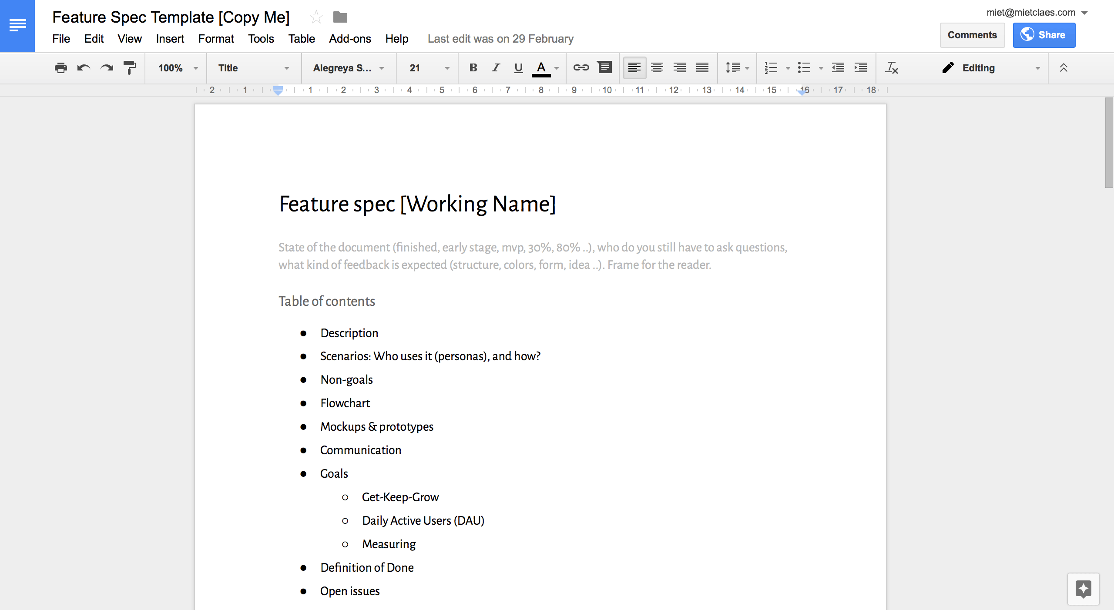
Task: Toggle bold formatting
Action: [x=473, y=67]
